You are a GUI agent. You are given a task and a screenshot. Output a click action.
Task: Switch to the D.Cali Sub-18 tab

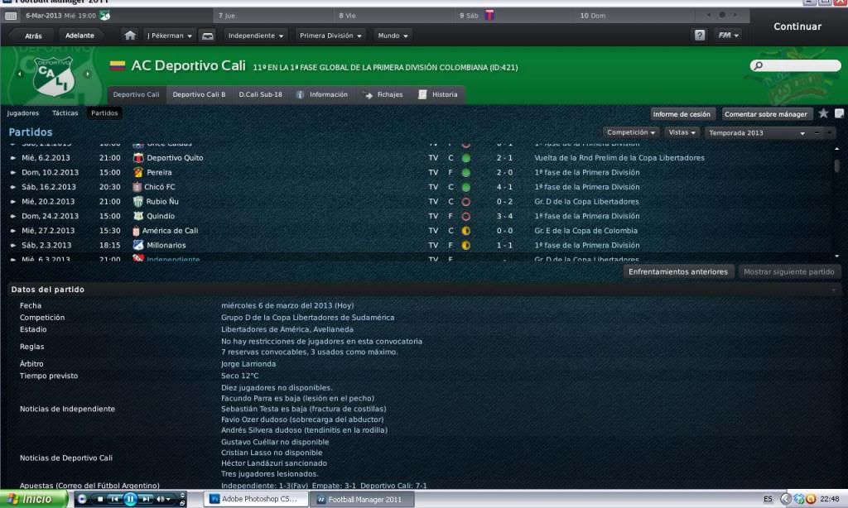(x=261, y=94)
